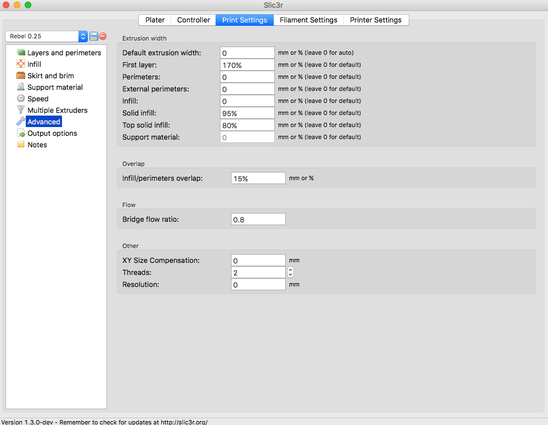Open the Controller tab
548x425 pixels.
(x=193, y=20)
